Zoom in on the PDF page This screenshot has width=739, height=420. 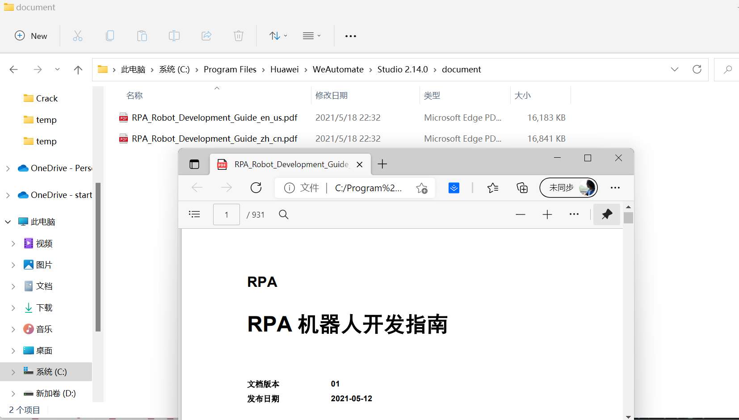click(x=547, y=214)
